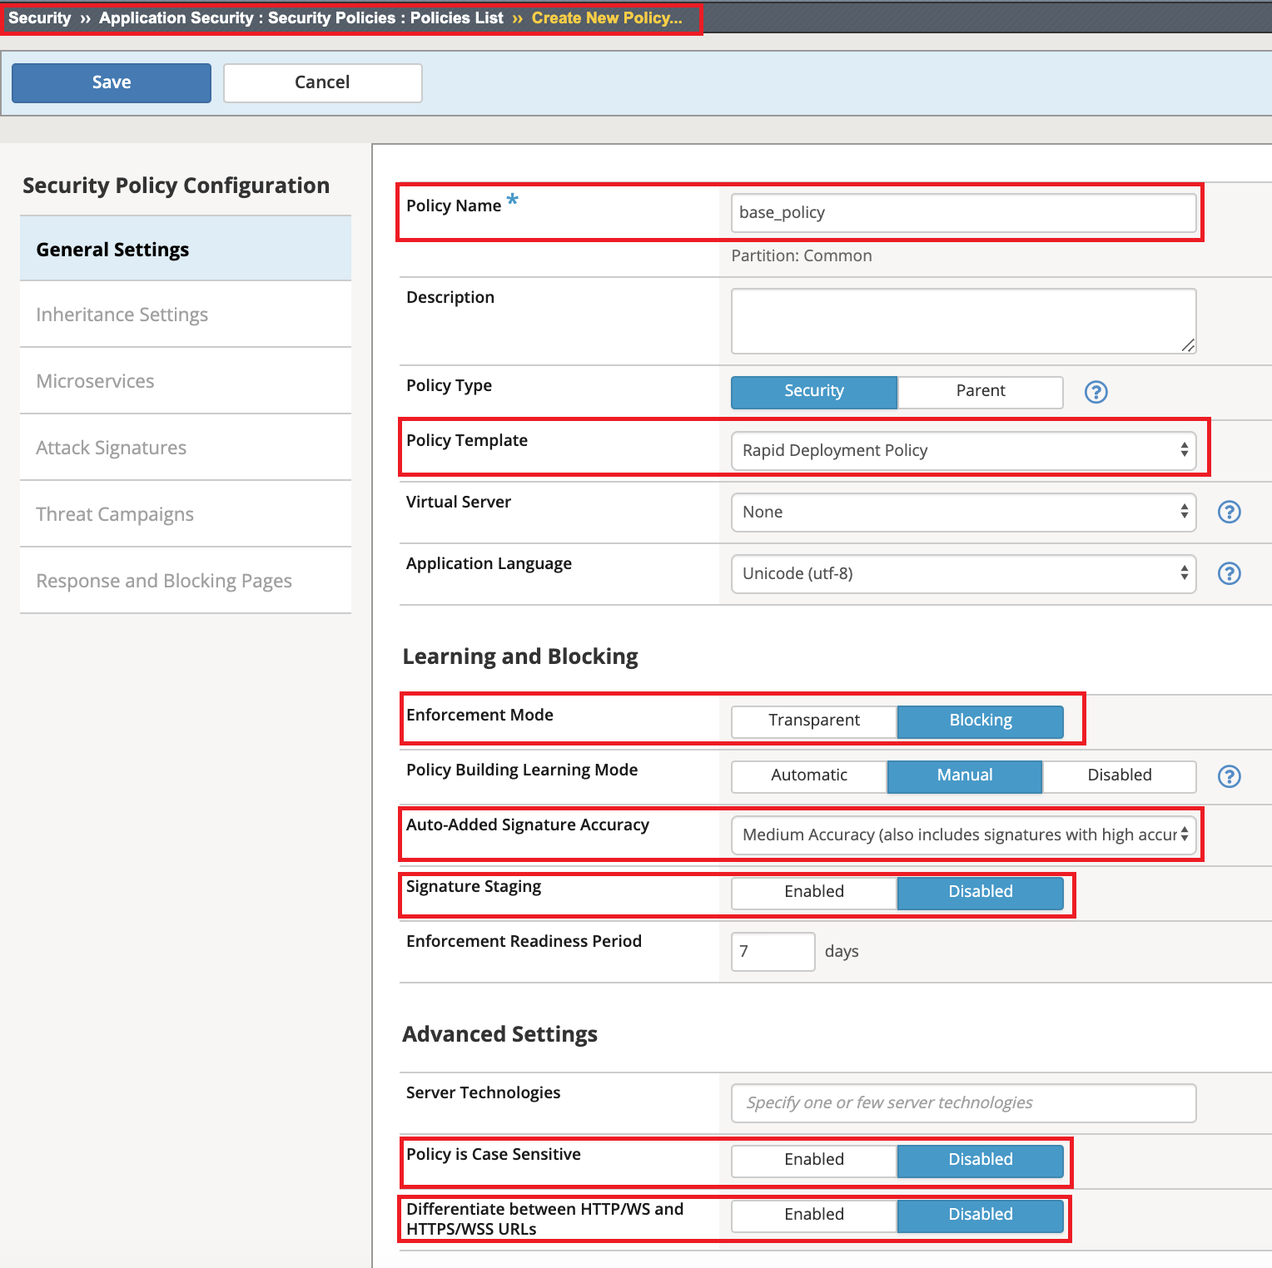Click Enforcement Readiness Period days field
Screen dimensions: 1272x1268
[773, 951]
